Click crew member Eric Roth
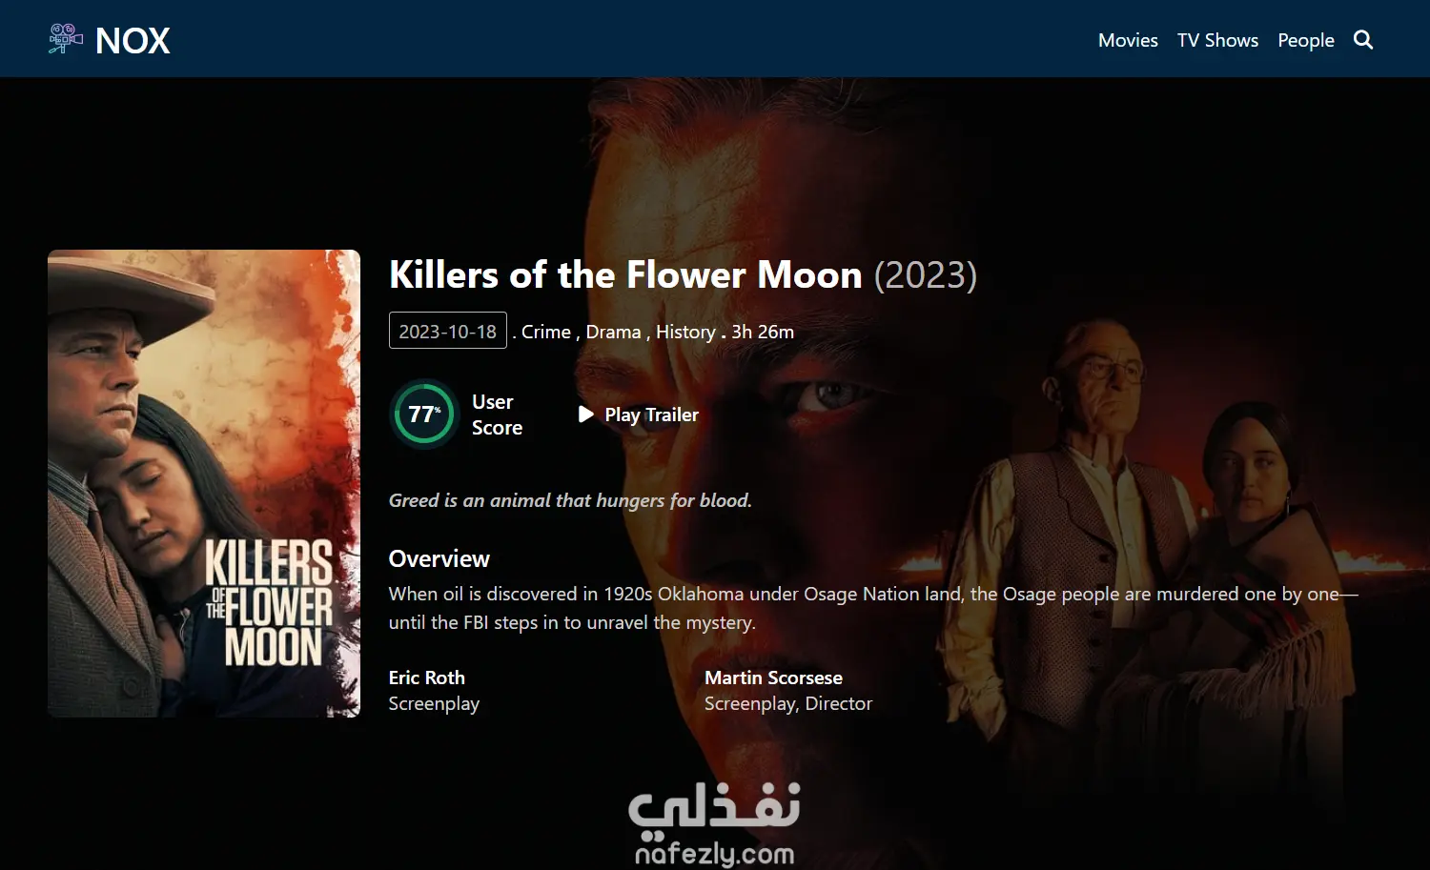Image resolution: width=1430 pixels, height=870 pixels. click(x=427, y=678)
